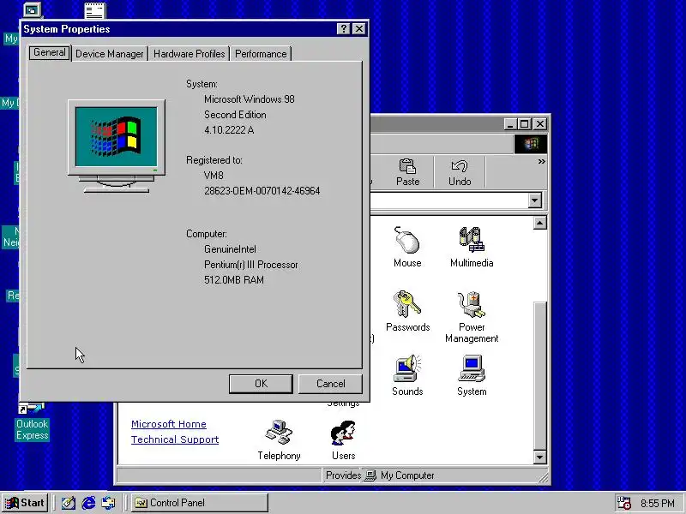The width and height of the screenshot is (686, 514).
Task: Click Cancel in System Properties
Action: point(330,384)
